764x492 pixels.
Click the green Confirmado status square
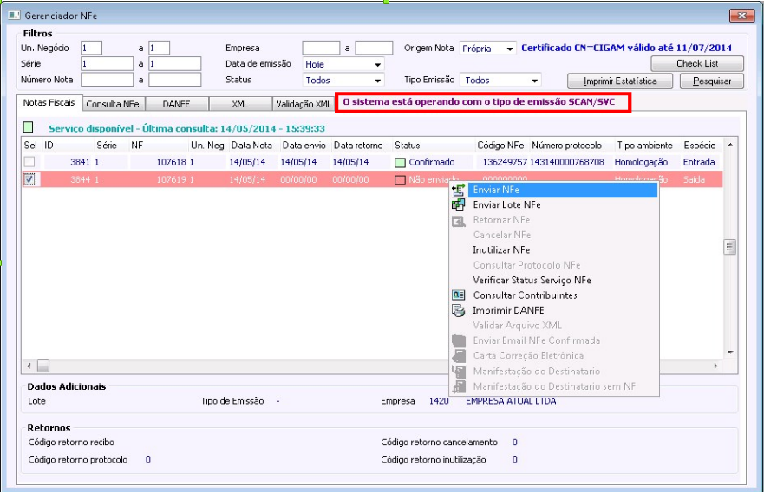(400, 163)
